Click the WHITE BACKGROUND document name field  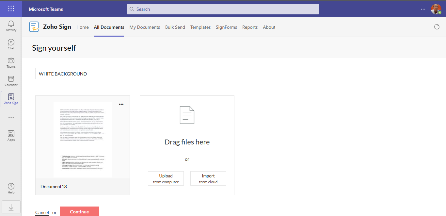[x=91, y=74]
